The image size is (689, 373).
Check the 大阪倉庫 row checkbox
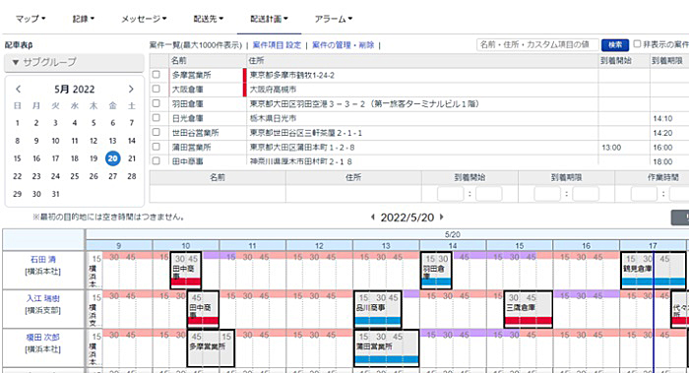[156, 89]
